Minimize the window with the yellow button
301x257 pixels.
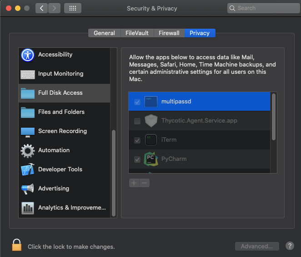click(x=18, y=8)
